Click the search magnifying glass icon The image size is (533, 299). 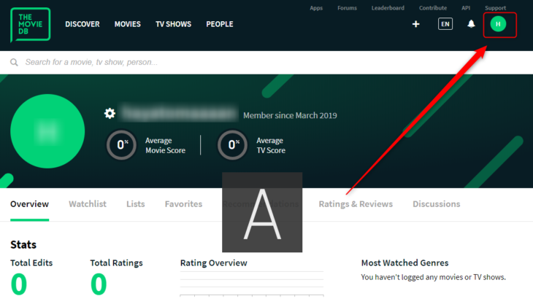click(x=14, y=63)
